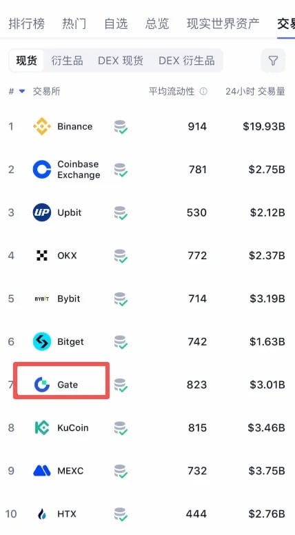The width and height of the screenshot is (295, 535).
Task: Click the Coinbase Exchange logo
Action: [42, 169]
